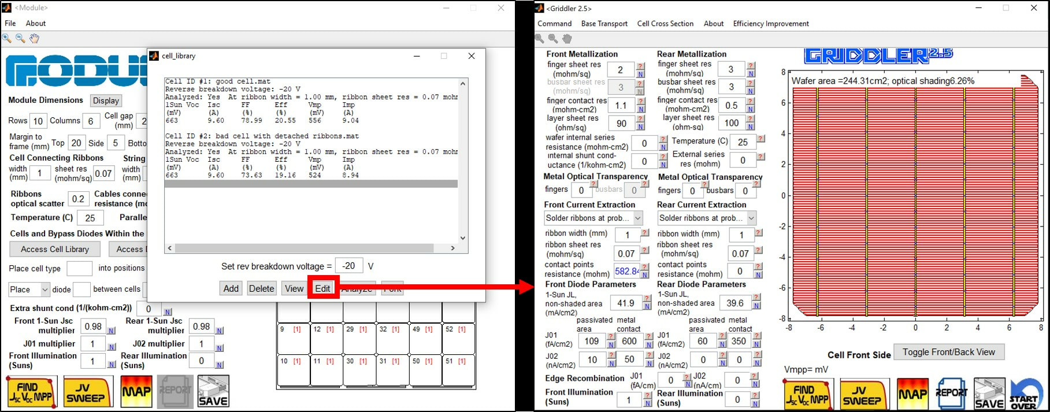Click scroll-down arrow of cell list

click(x=462, y=238)
